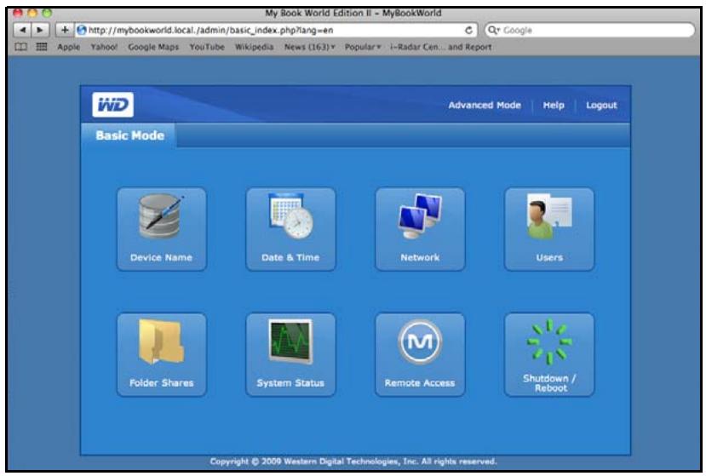Image resolution: width=706 pixels, height=476 pixels.
Task: Click the plus add-bookmark button
Action: coord(65,30)
